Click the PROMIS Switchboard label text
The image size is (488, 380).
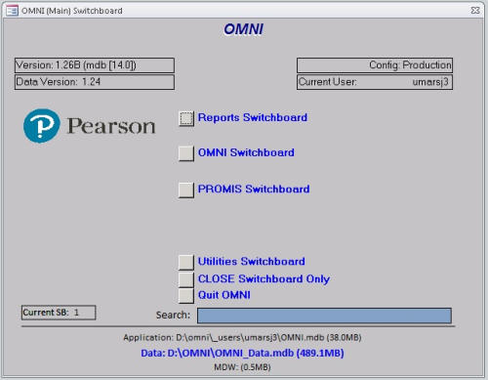pos(254,190)
